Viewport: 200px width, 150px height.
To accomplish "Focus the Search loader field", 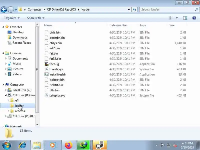I will 167,9.
